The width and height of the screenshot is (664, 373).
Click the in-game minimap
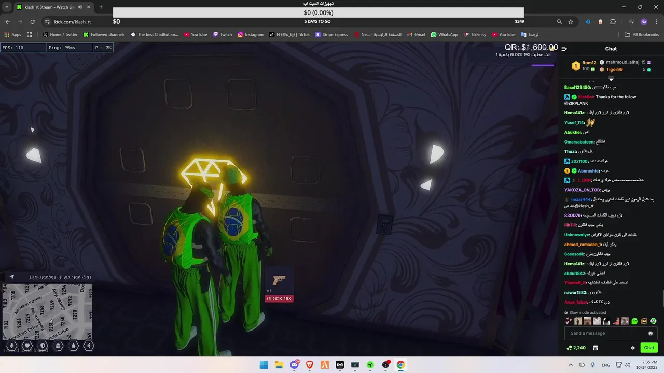point(48,311)
